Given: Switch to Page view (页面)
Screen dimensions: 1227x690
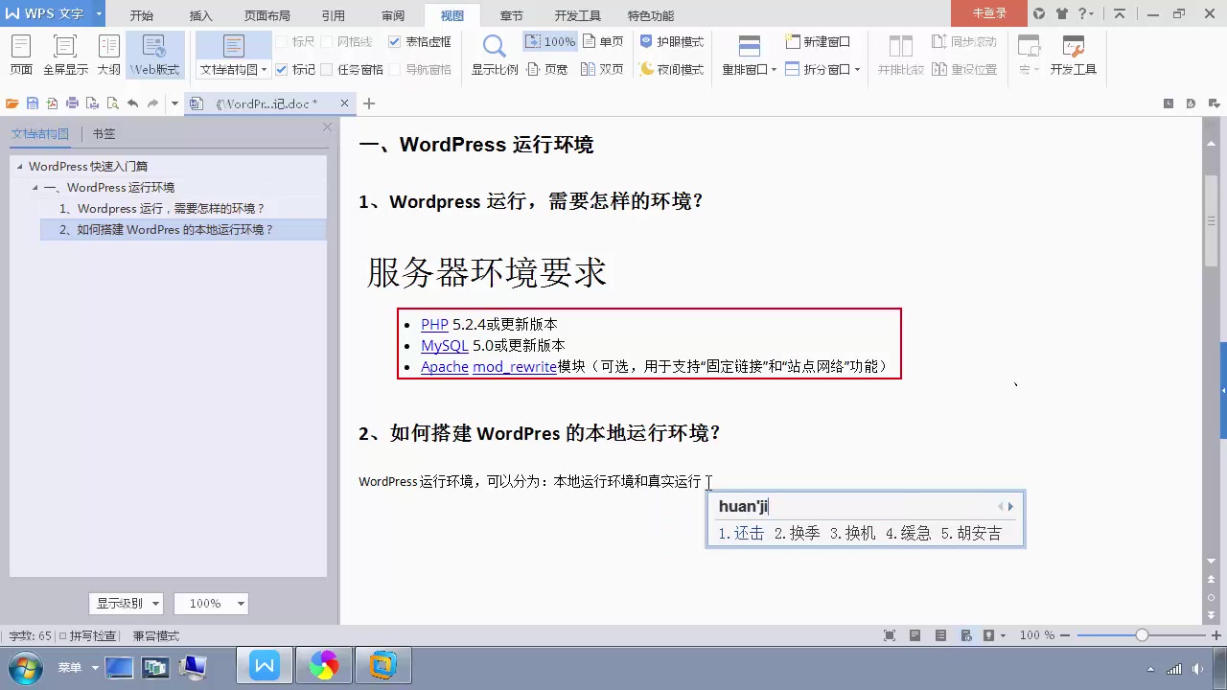Looking at the screenshot, I should click(21, 56).
